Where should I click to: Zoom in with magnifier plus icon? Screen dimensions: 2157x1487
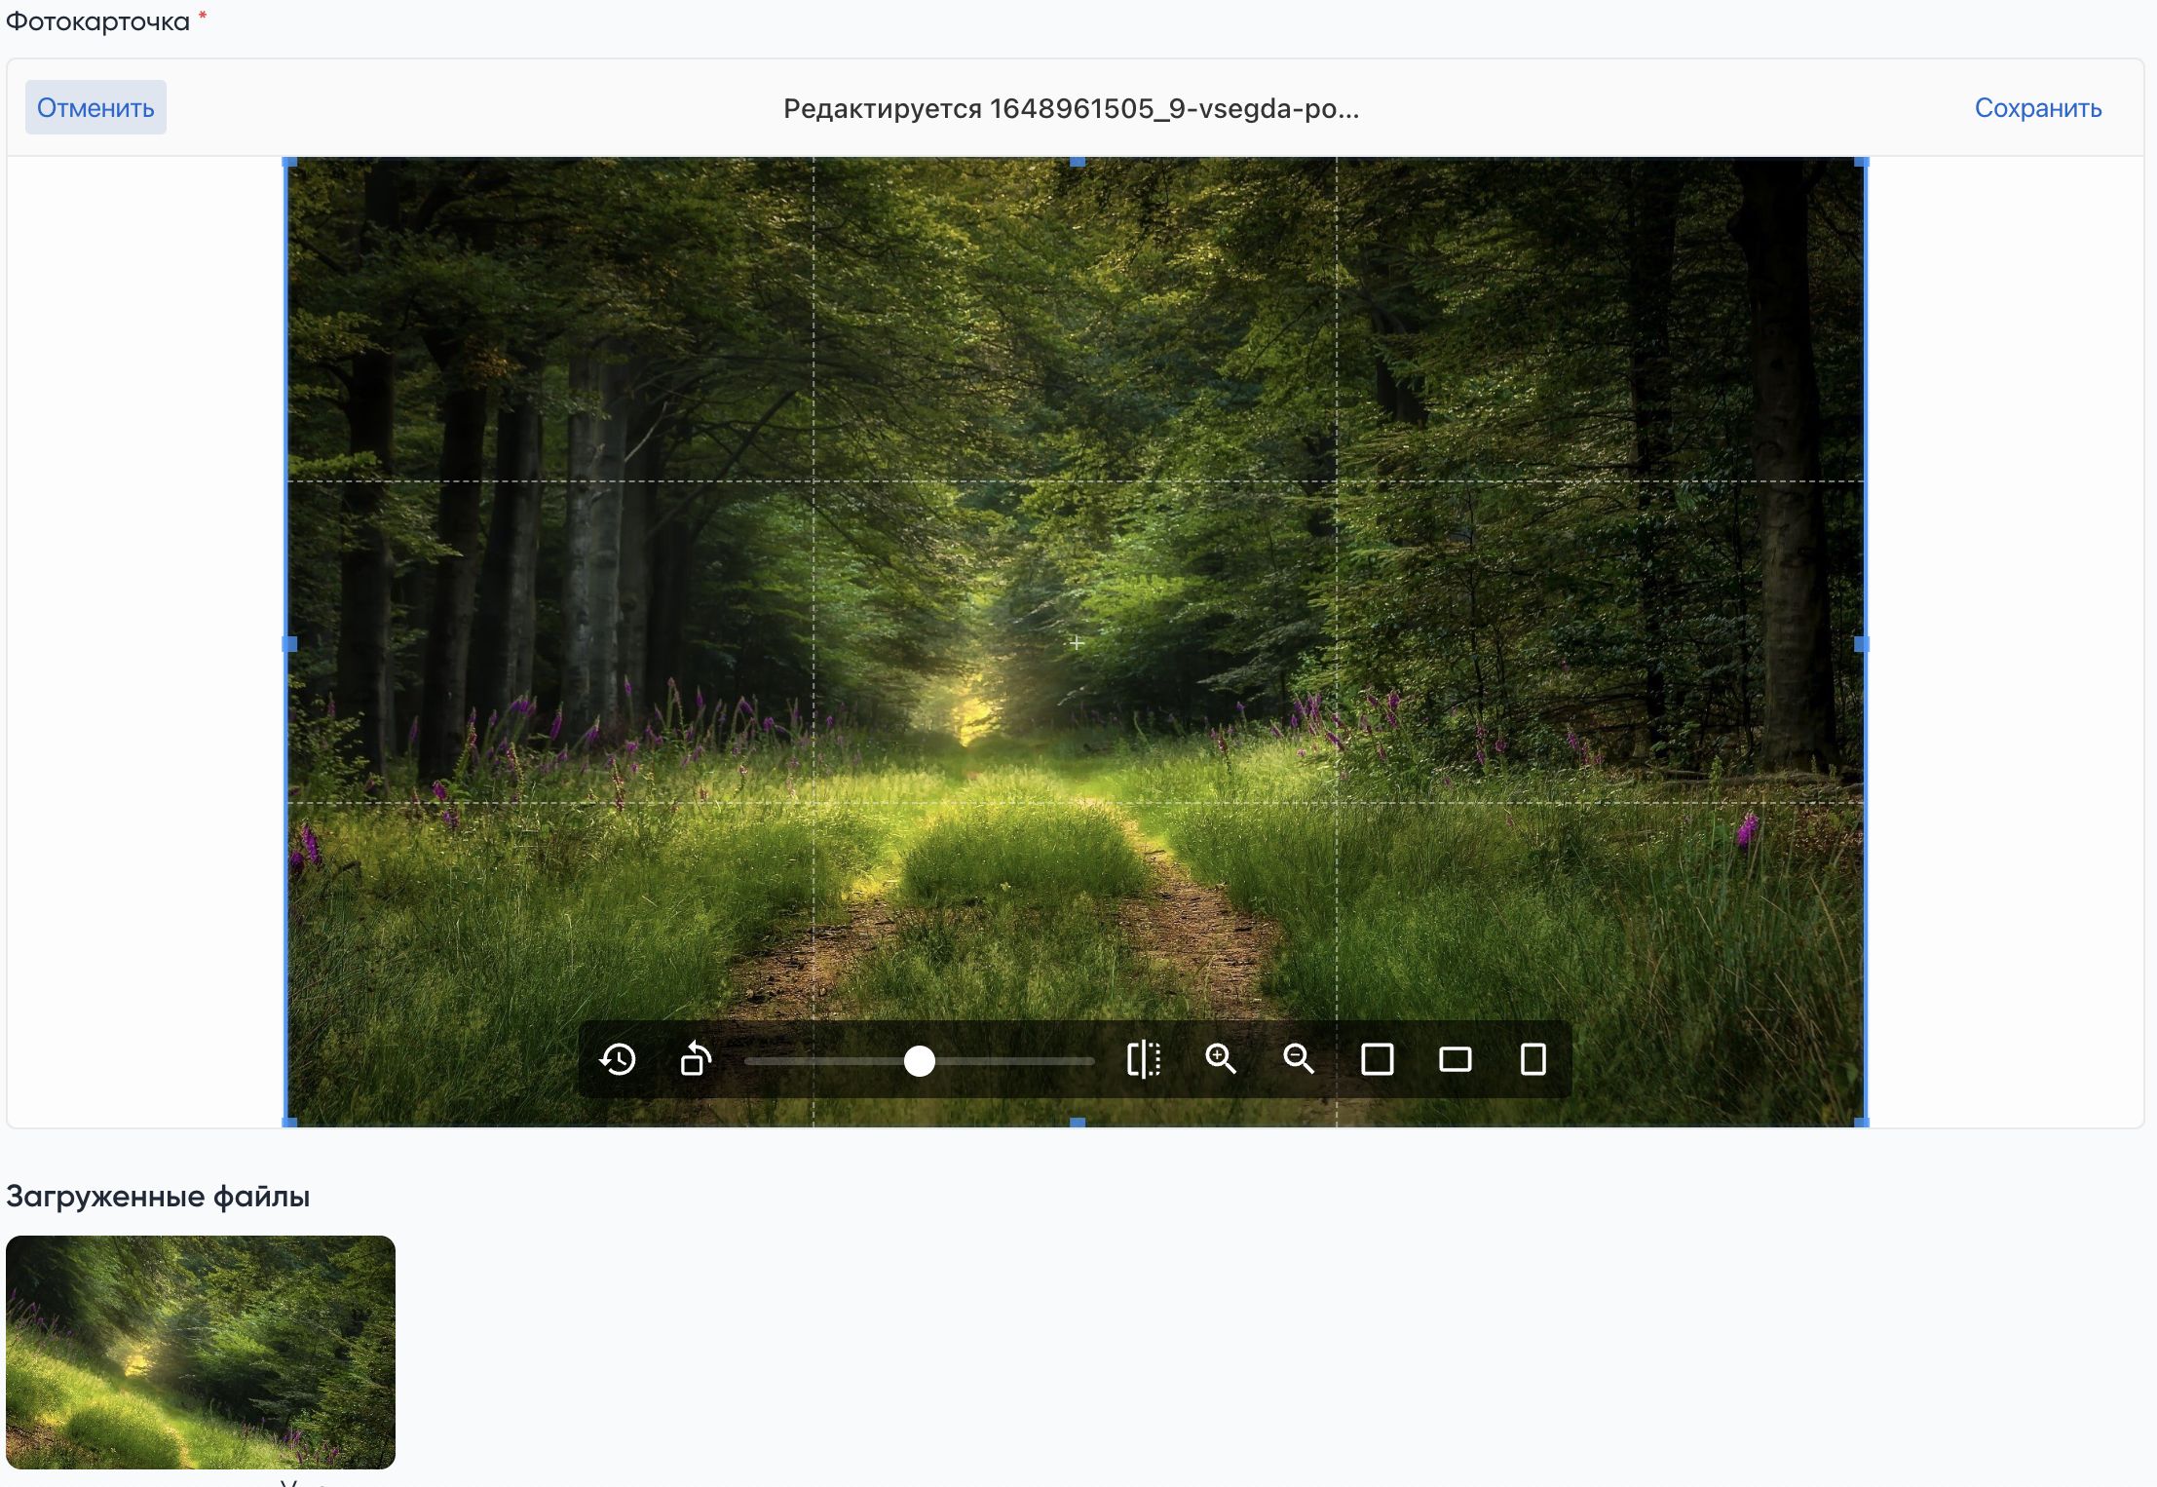pos(1221,1059)
